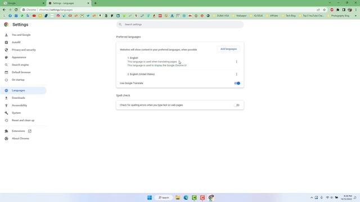Show hidden system tray icons chevron

tap(312, 198)
